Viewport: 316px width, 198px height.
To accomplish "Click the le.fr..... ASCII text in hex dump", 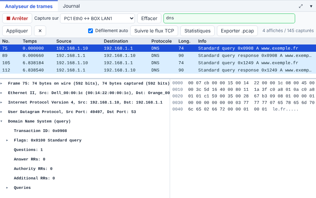I will (285, 109).
